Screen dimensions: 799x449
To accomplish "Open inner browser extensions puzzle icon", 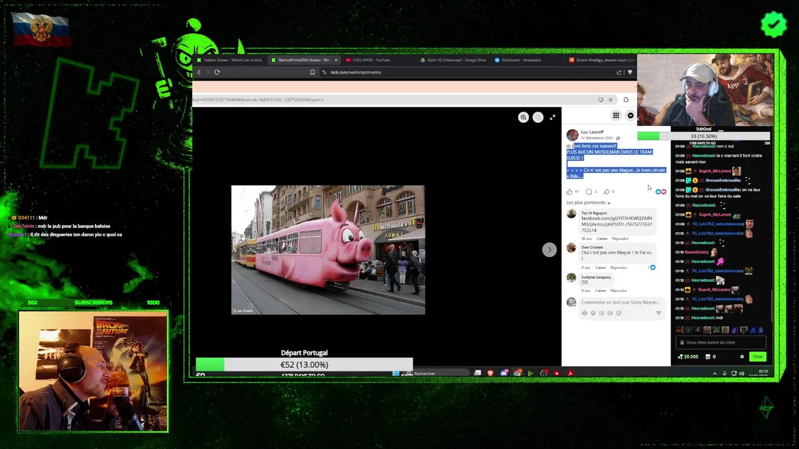I will tap(626, 99).
